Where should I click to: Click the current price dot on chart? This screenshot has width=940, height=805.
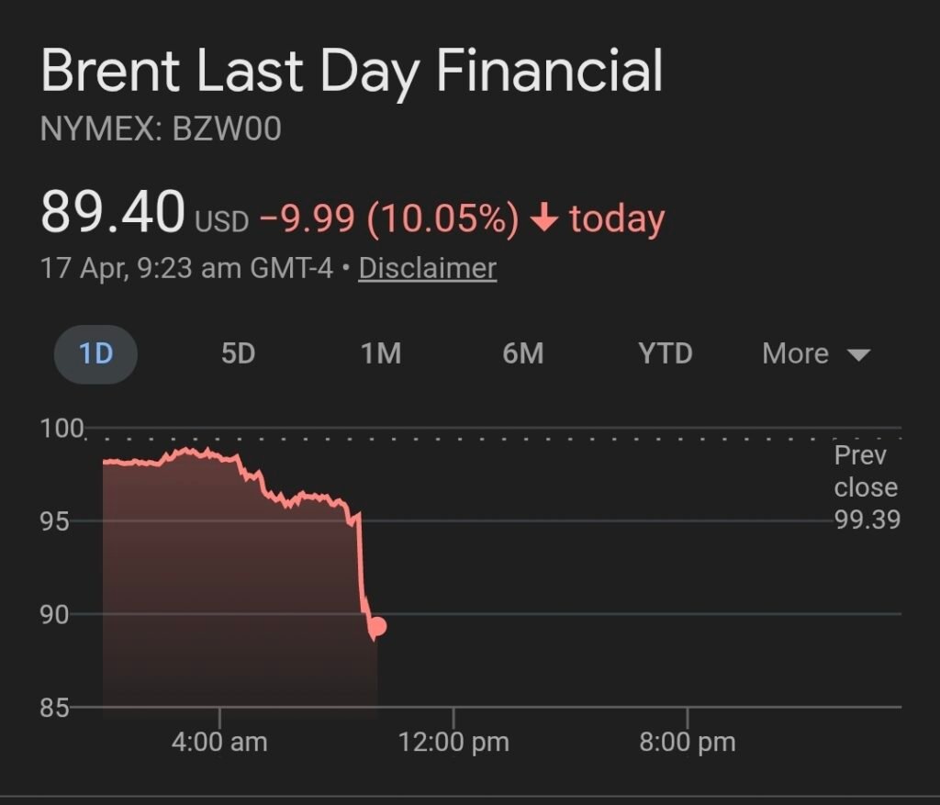coord(376,627)
